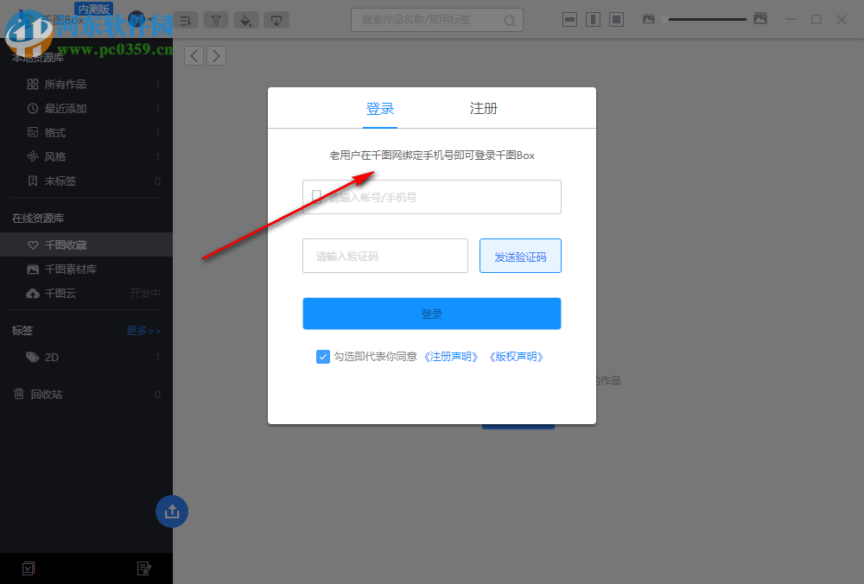
Task: Click the sort icon in toolbar
Action: coord(186,20)
